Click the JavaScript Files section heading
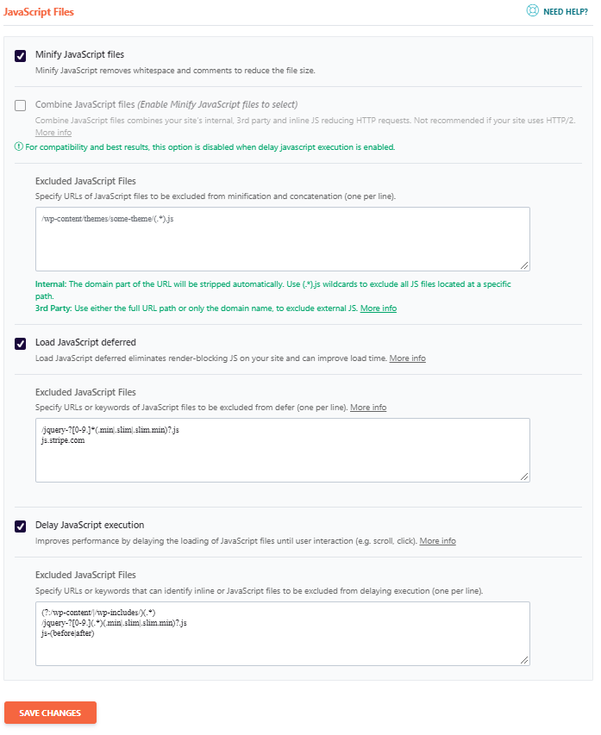 tap(39, 12)
